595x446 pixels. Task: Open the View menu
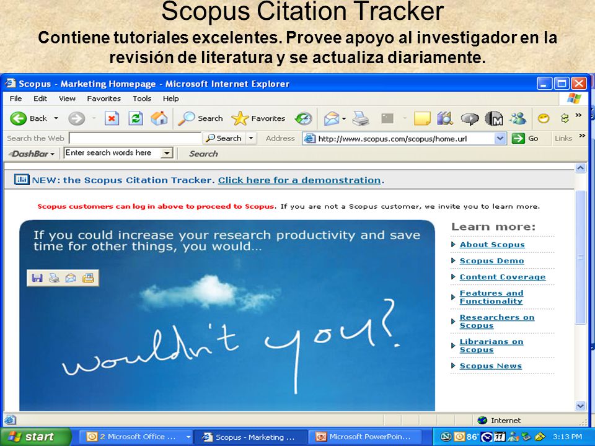tap(67, 98)
